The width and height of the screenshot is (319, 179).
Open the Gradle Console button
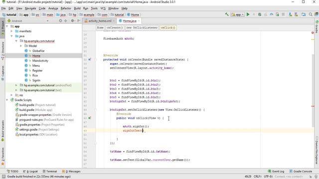301,171
